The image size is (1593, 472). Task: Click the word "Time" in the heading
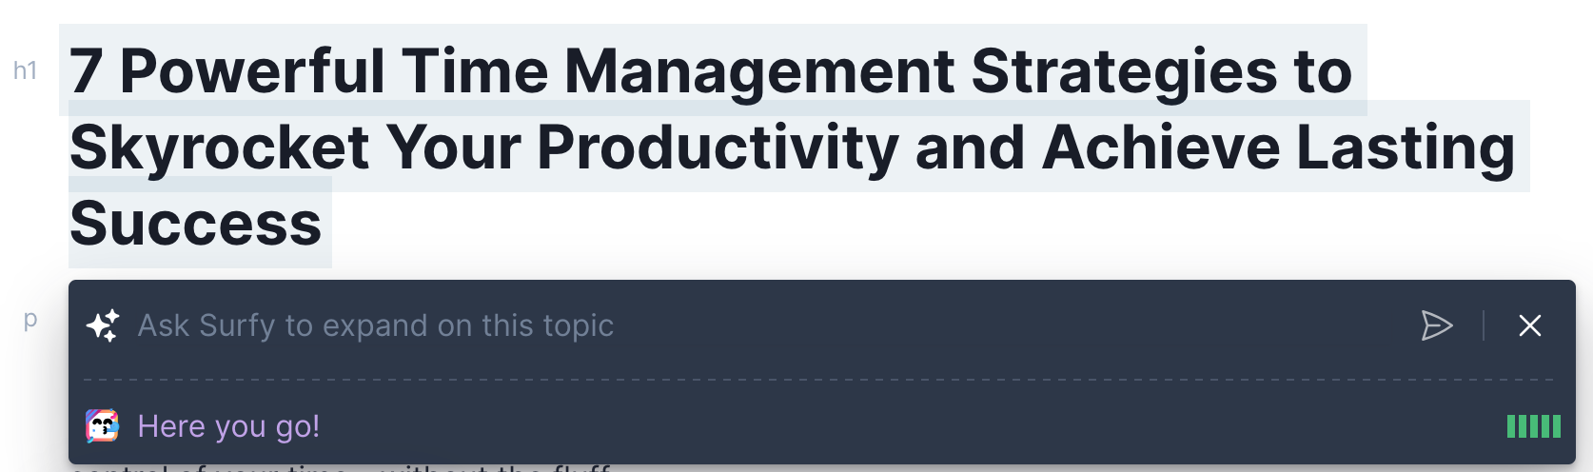tap(475, 71)
